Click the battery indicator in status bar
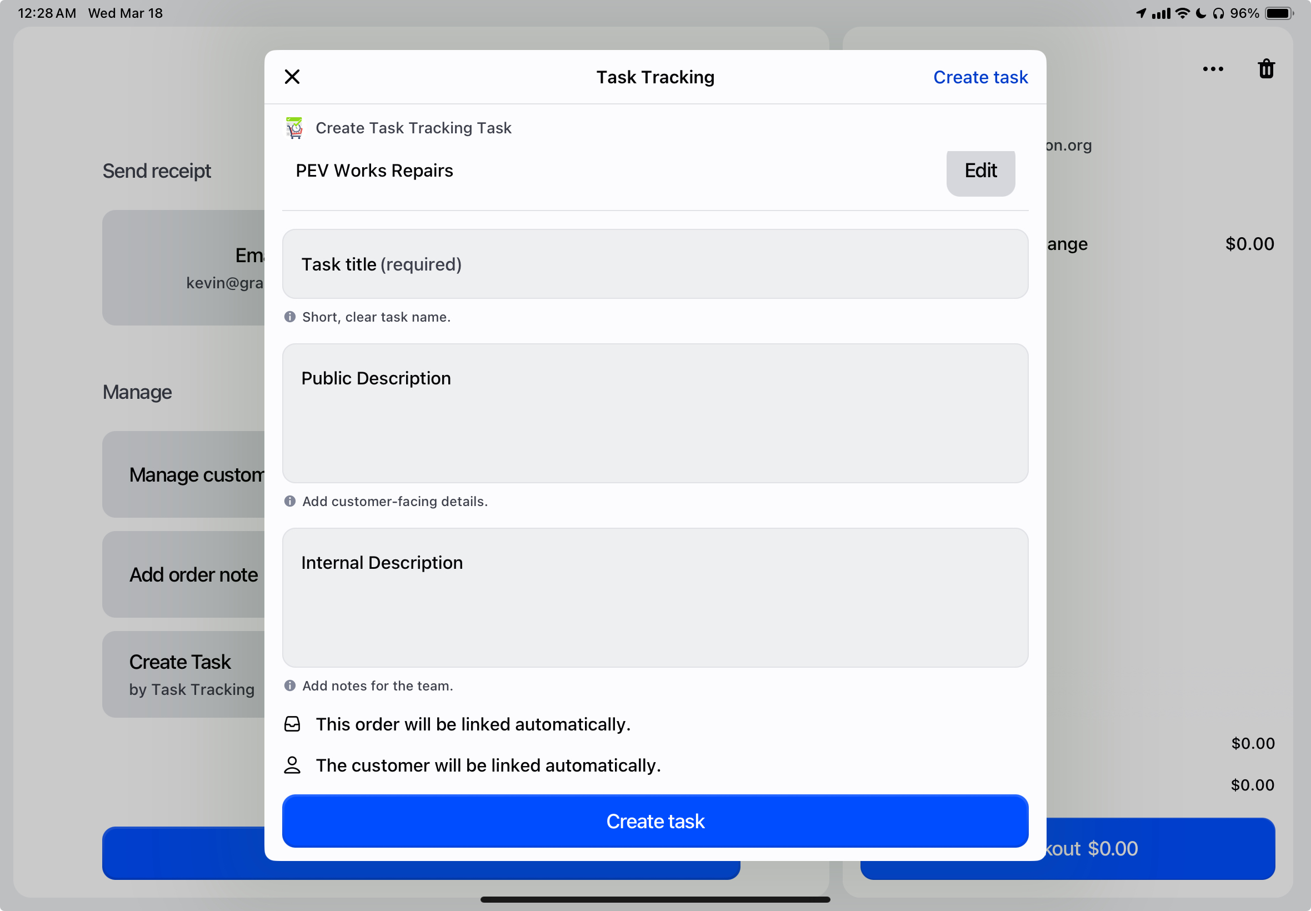 pyautogui.click(x=1279, y=13)
